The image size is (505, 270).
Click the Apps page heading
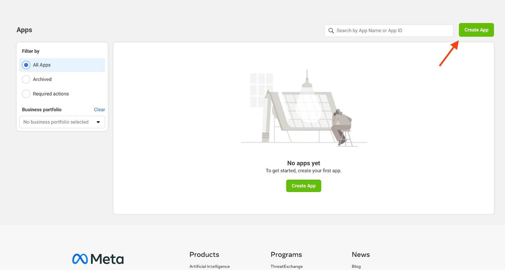point(24,30)
